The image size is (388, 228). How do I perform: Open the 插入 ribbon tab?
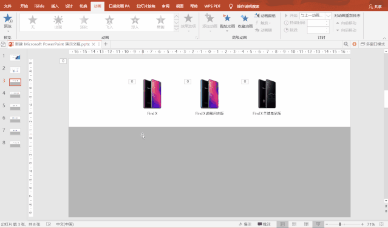coord(55,6)
